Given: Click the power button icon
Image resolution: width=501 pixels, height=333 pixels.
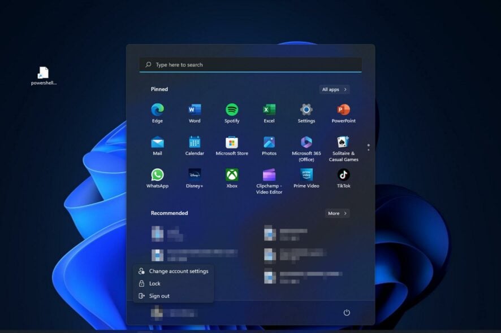Looking at the screenshot, I should 347,312.
